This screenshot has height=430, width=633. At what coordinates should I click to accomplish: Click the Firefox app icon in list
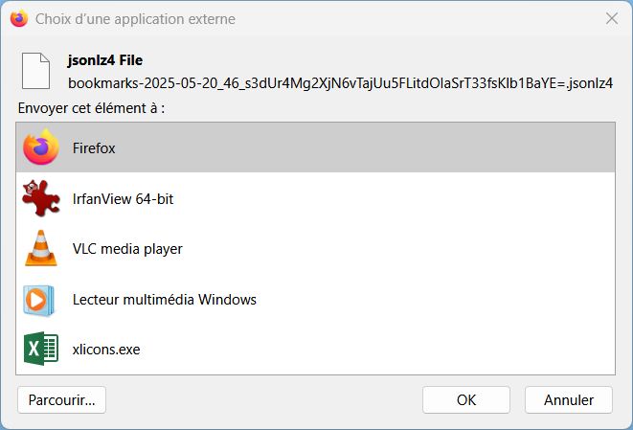(x=41, y=147)
